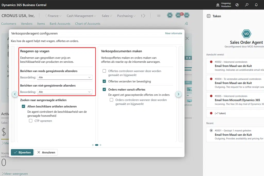Go to the previous configuration page arrow

coord(15,94)
